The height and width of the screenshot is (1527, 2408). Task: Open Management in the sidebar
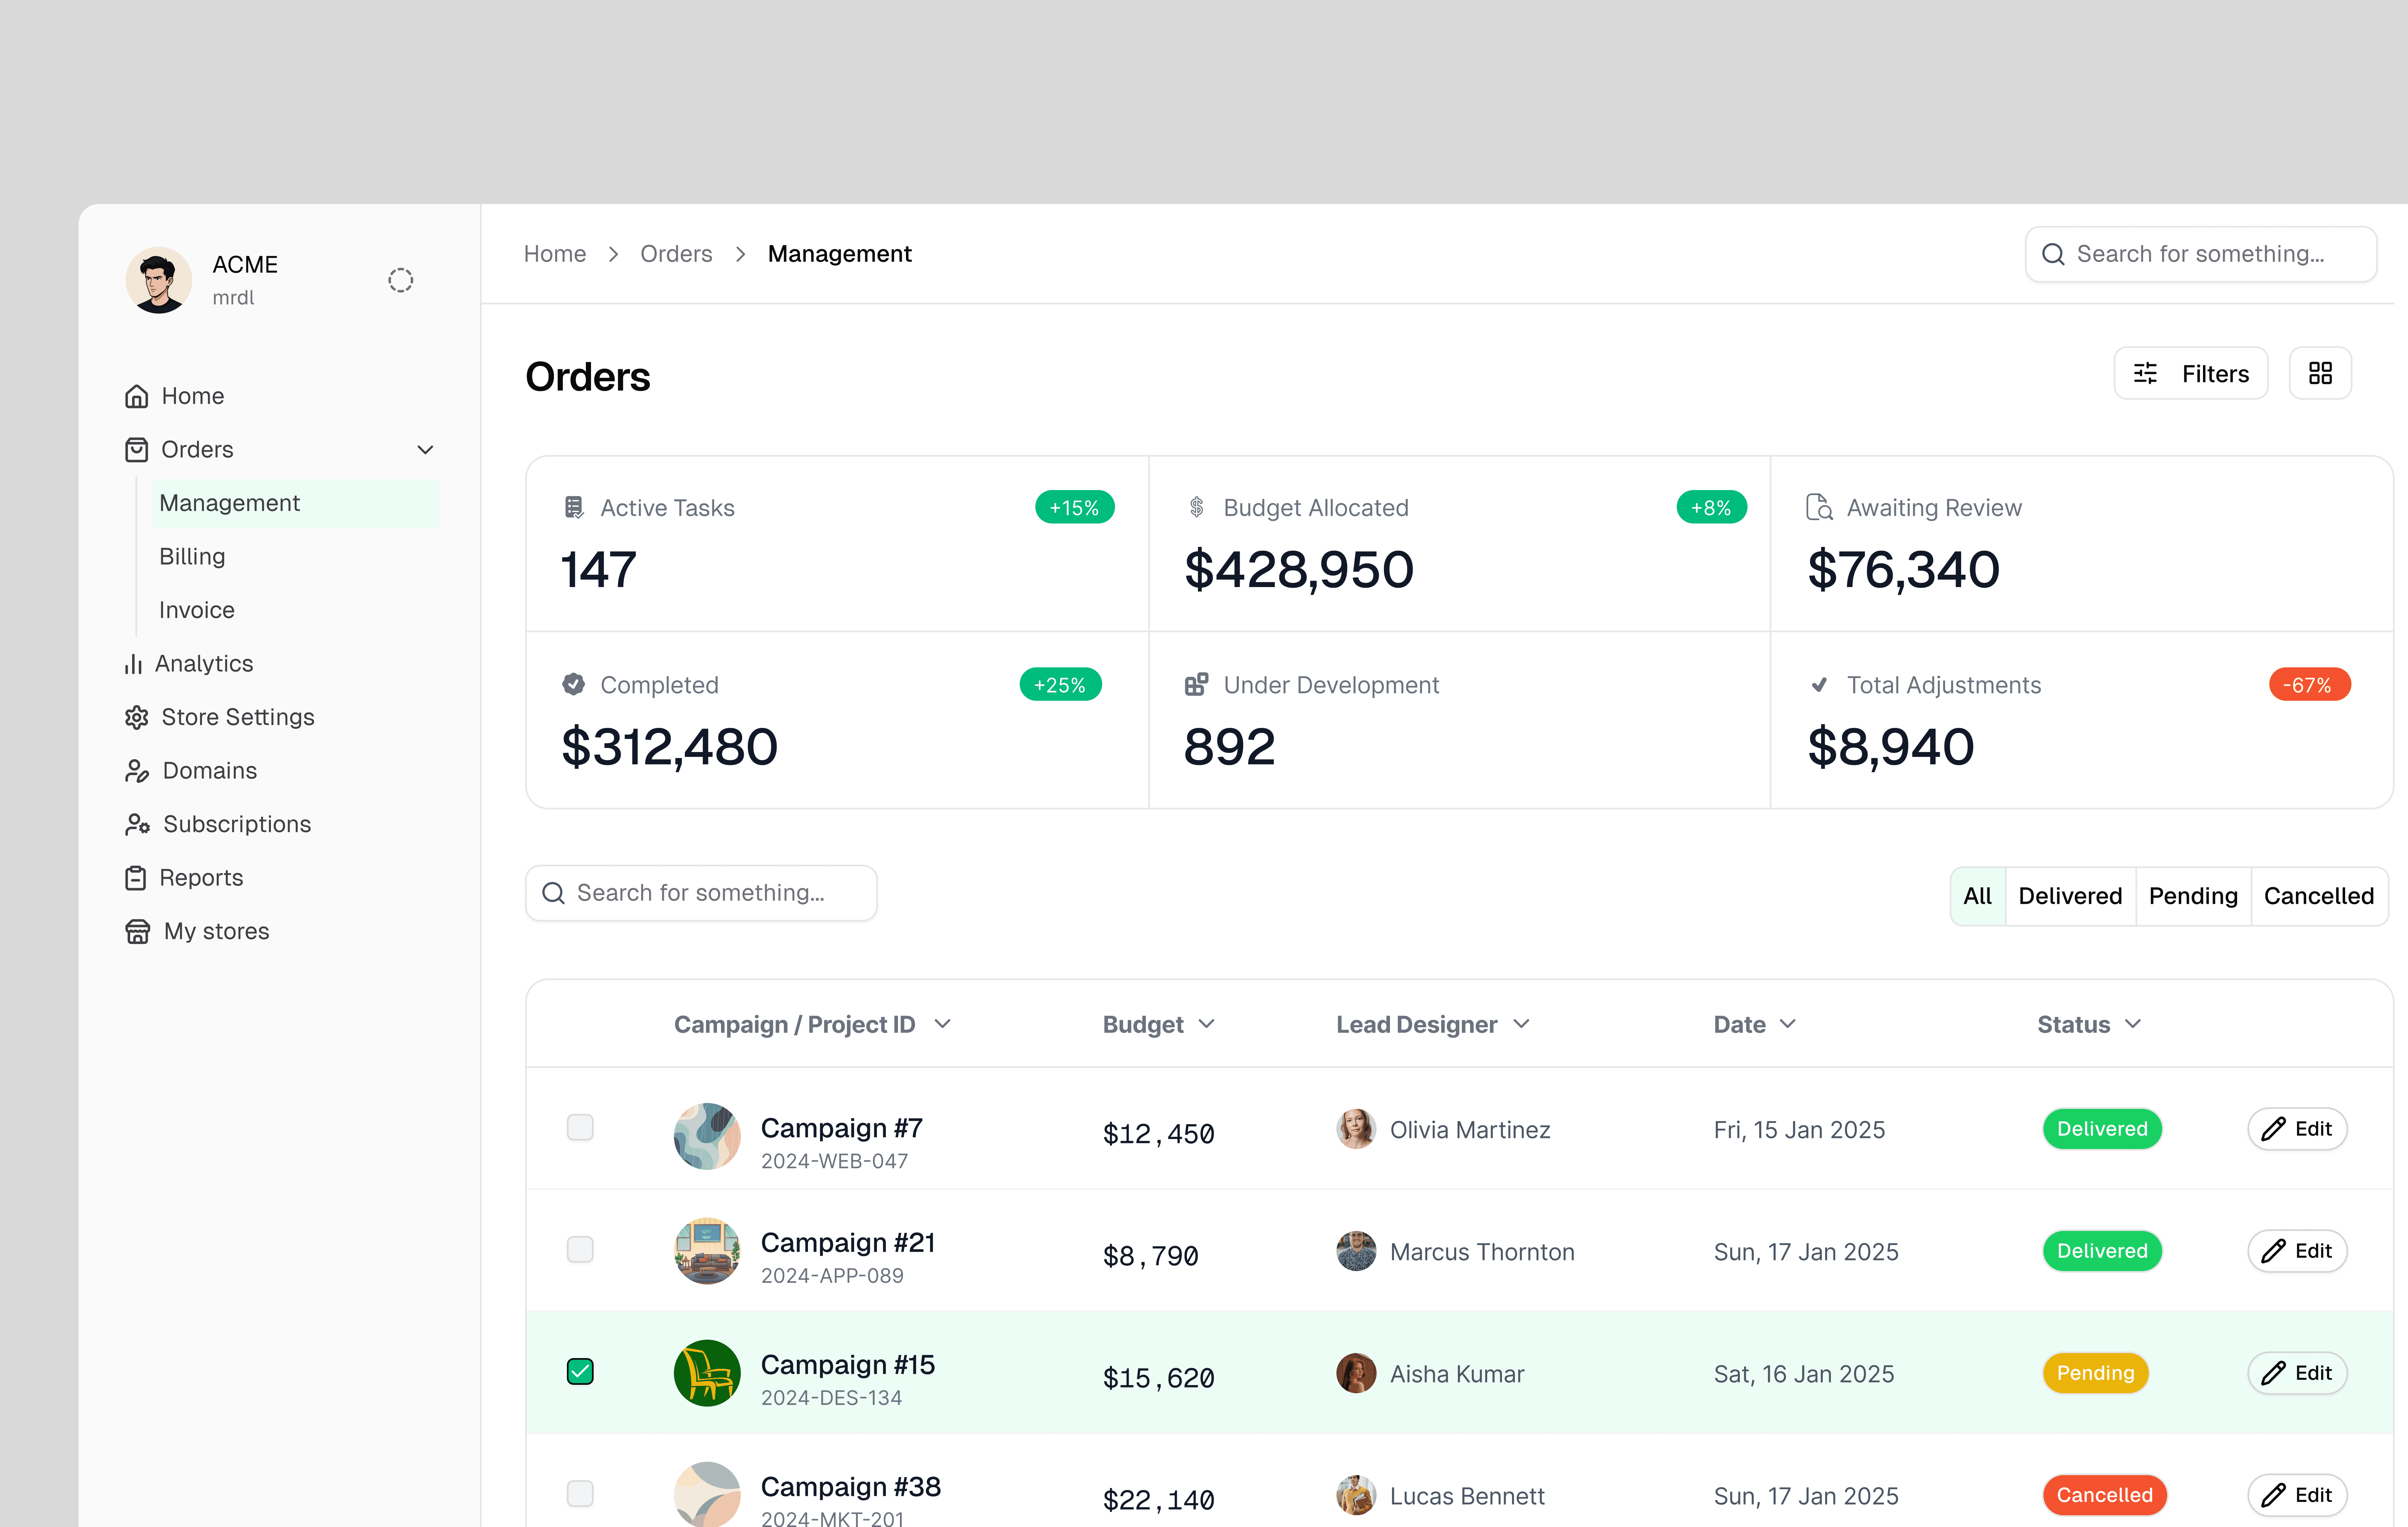pyautogui.click(x=296, y=503)
